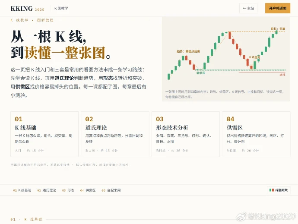Jump to 05 合起来用 section tab
Screen dimensions: 298x224
click(111, 190)
